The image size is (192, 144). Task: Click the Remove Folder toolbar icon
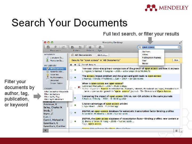coord(80,47)
